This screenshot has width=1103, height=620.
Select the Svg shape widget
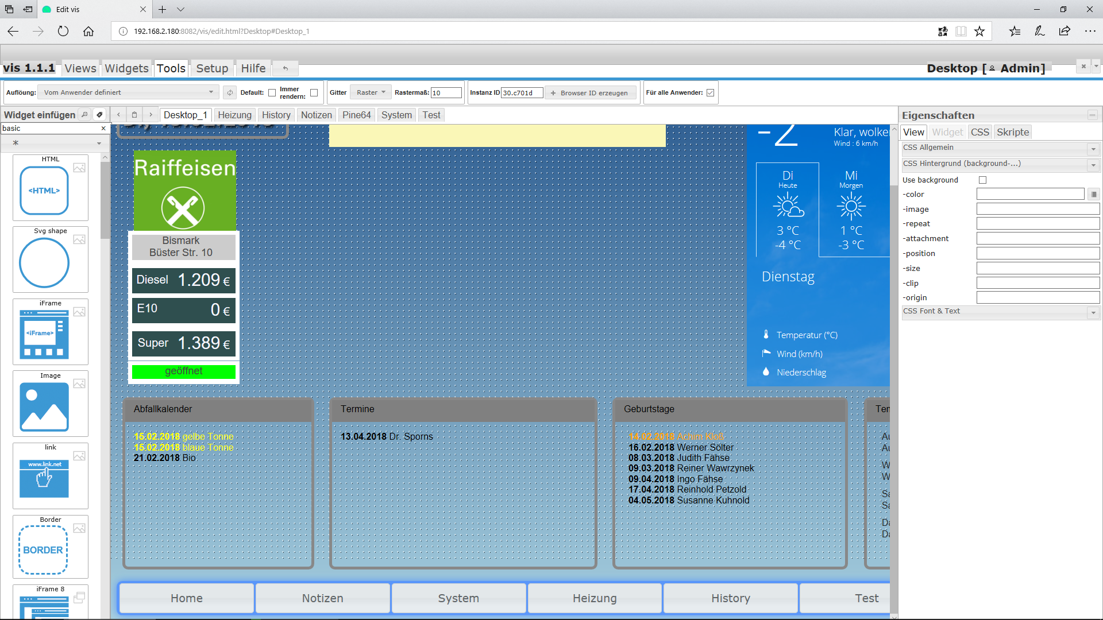[x=44, y=262]
